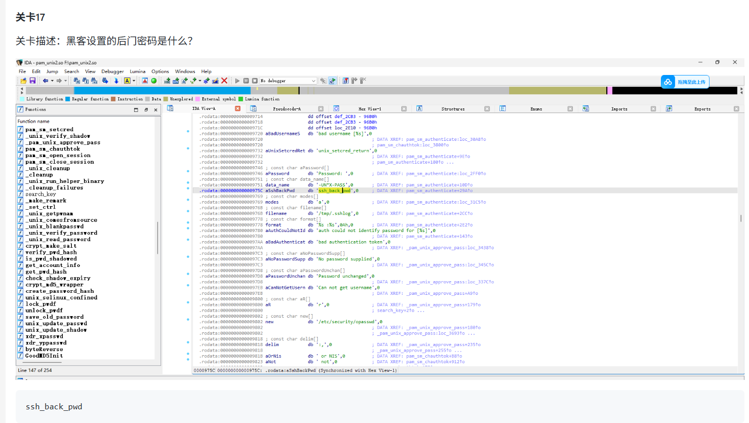Select pam_sm_chauthtok function
749x423 pixels.
(x=53, y=149)
